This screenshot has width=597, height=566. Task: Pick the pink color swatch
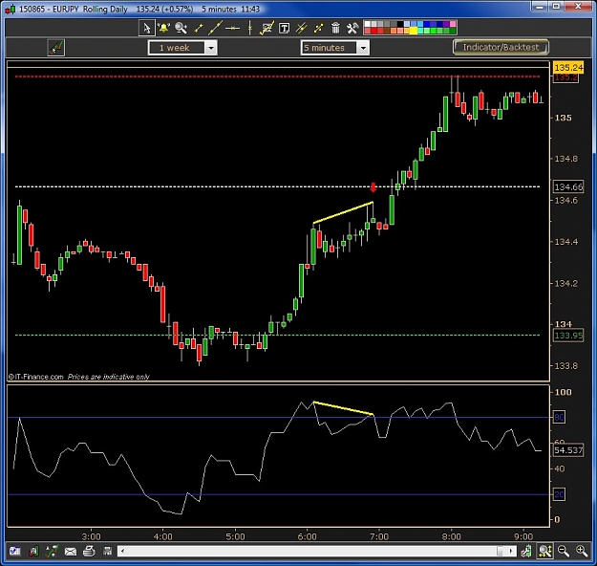click(x=453, y=24)
